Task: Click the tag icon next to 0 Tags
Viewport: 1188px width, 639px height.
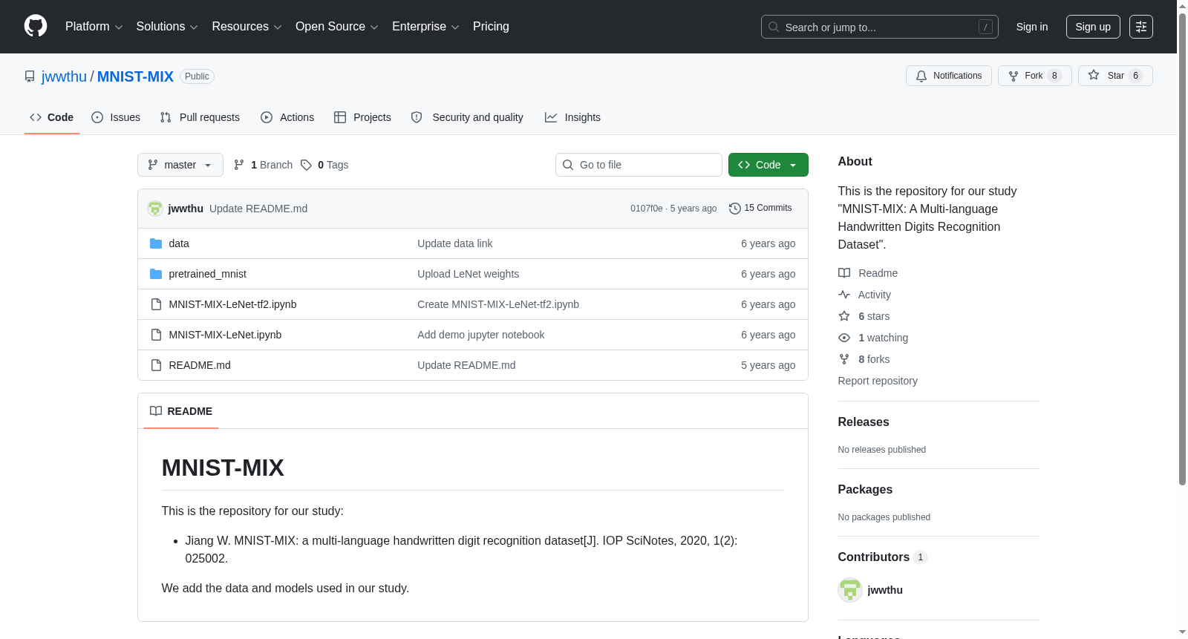Action: 306,165
